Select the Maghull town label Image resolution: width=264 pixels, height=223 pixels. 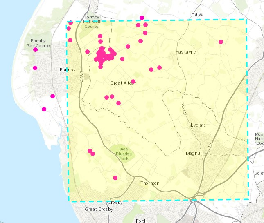194,154
